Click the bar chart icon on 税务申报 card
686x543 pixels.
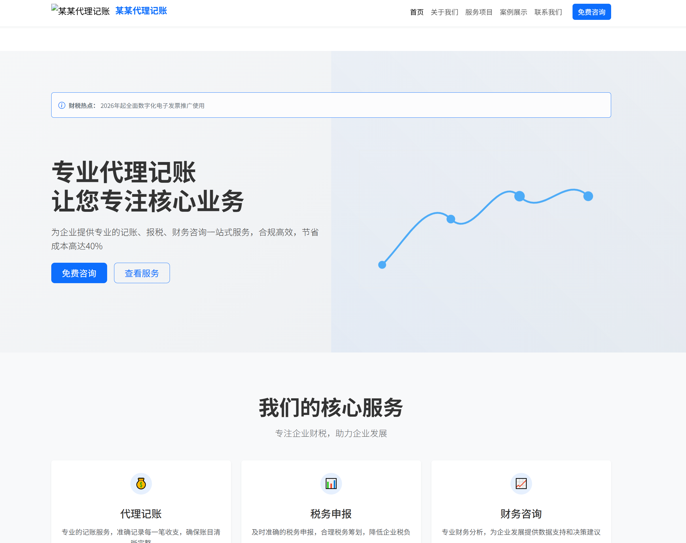pos(331,483)
